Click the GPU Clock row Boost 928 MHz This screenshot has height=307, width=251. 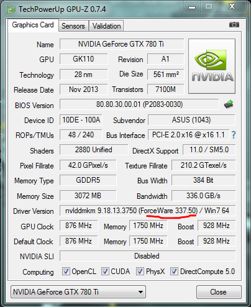(216, 226)
